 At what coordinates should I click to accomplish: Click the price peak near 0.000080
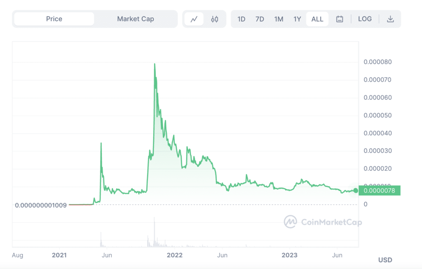click(154, 64)
